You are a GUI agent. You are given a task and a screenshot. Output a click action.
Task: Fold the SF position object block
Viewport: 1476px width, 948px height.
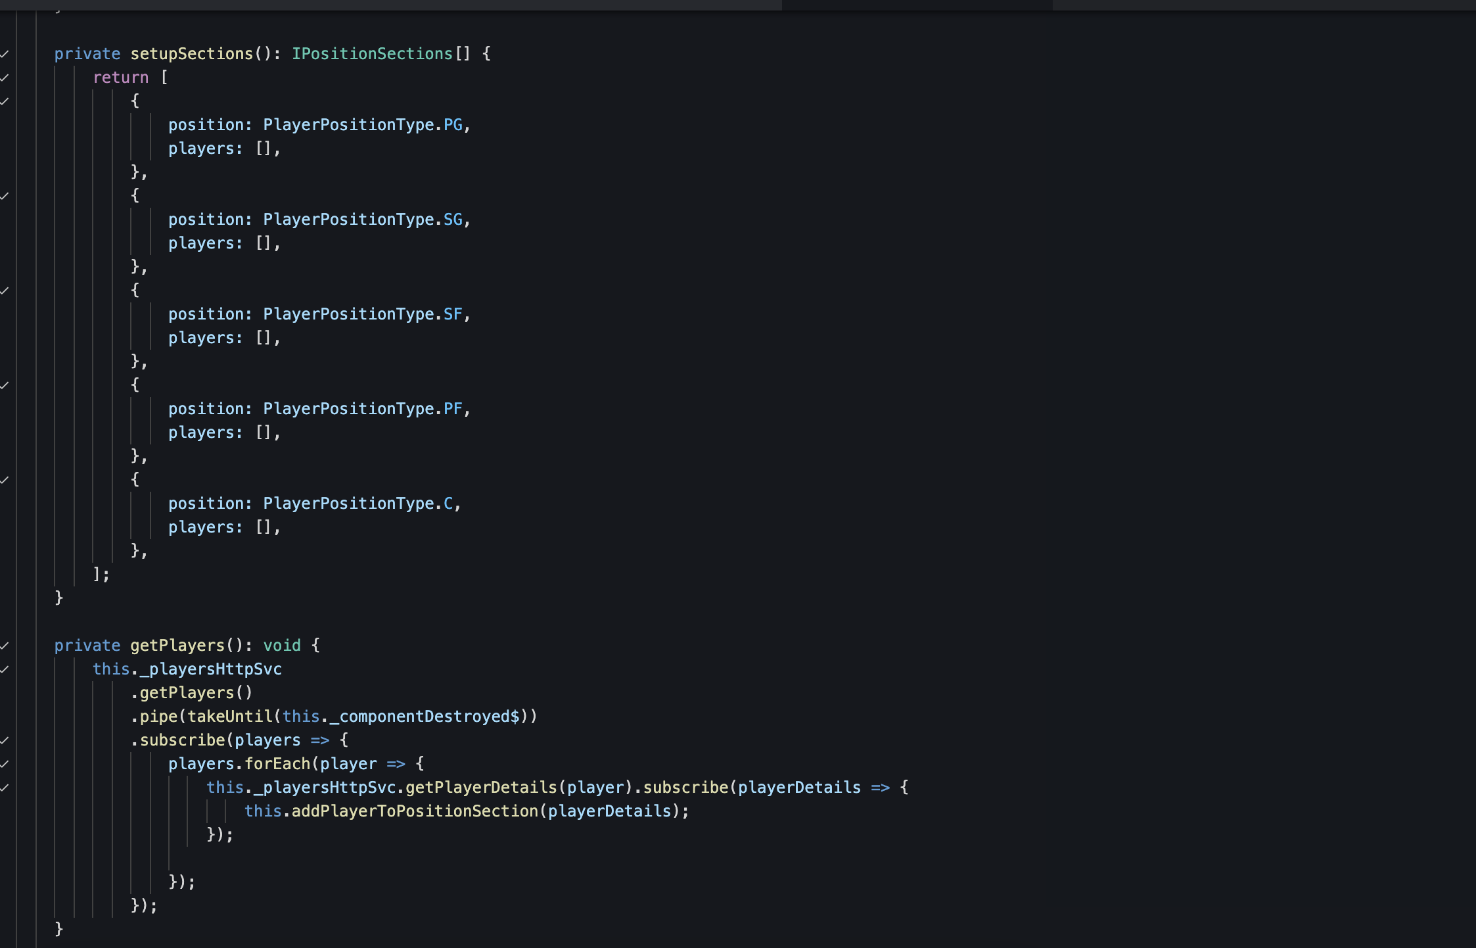pos(5,291)
